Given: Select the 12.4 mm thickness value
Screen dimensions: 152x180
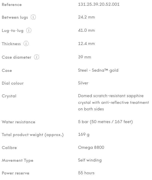Looking at the screenshot, I should [x=86, y=44].
